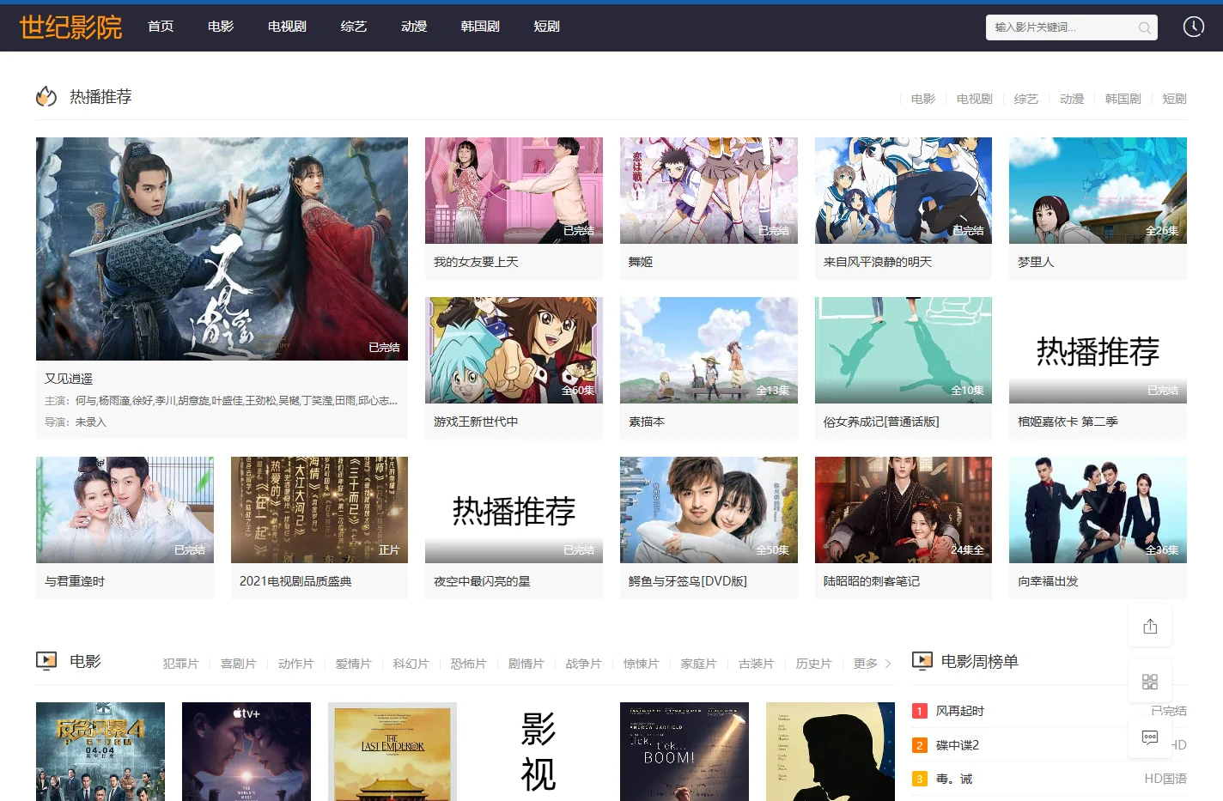
Task: Go to 首页 in the navigation bar
Action: 161,27
